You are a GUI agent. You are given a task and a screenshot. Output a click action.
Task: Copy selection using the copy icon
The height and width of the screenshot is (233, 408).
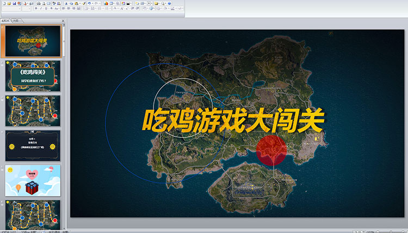click(x=71, y=3)
